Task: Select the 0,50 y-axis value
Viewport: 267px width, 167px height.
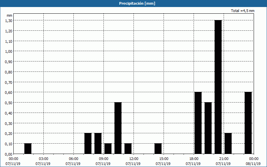Action: (9, 103)
